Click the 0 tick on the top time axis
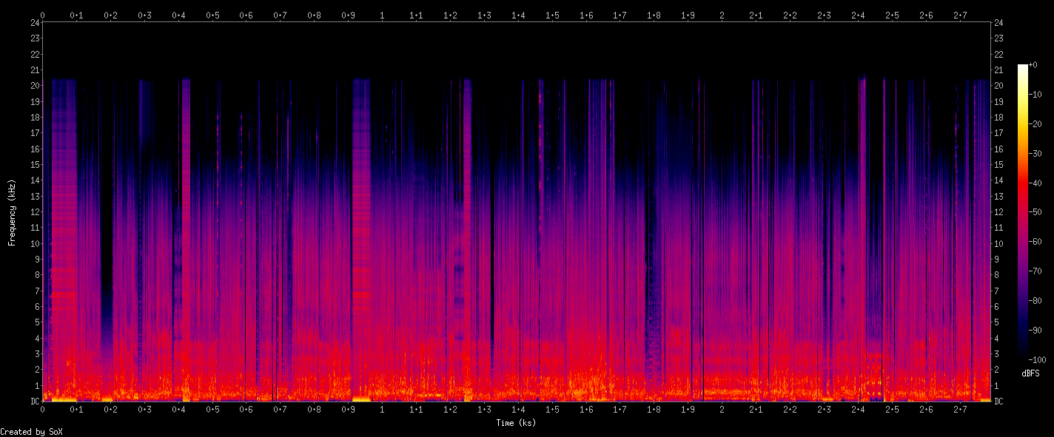The height and width of the screenshot is (437, 1054). point(42,15)
